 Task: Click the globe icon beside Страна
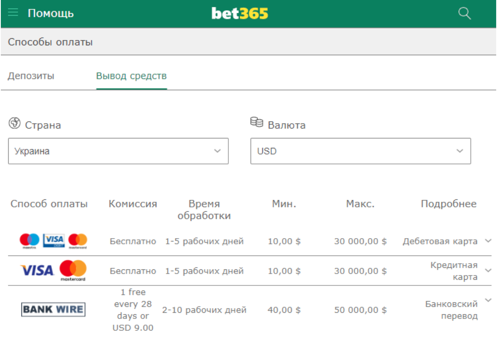(14, 123)
